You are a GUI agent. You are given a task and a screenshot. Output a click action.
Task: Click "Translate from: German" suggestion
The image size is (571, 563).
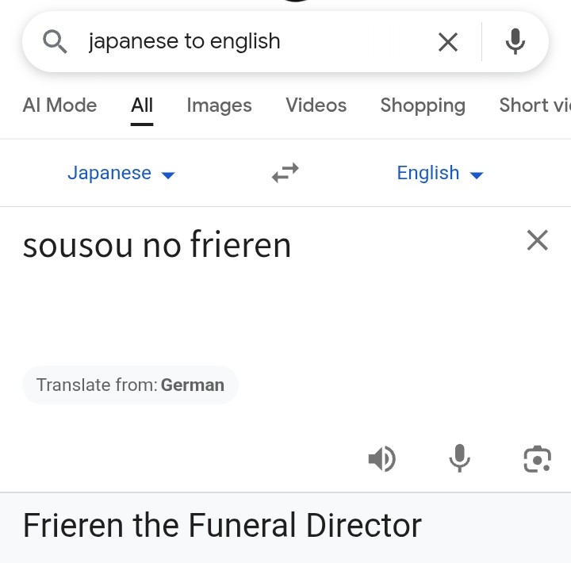(x=130, y=385)
